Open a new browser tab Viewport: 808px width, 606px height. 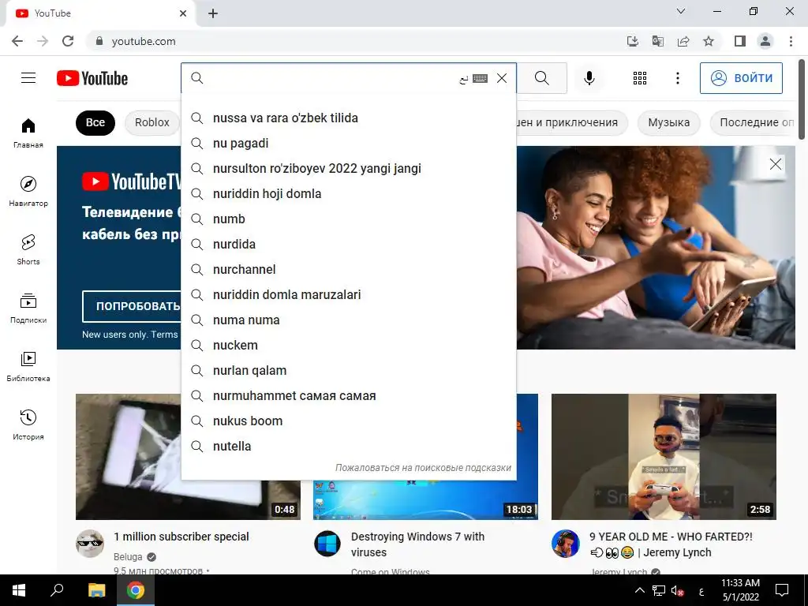(x=213, y=13)
